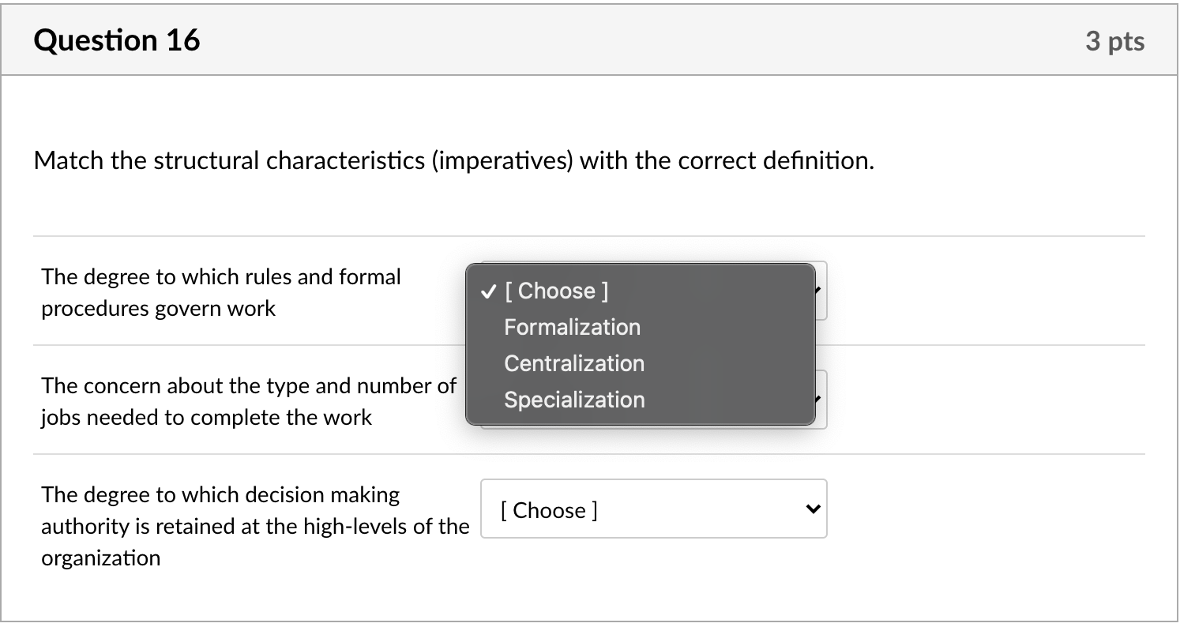Viewport: 1180px width, 627px height.
Task: Click the 3 pts score label
Action: pos(1114,41)
